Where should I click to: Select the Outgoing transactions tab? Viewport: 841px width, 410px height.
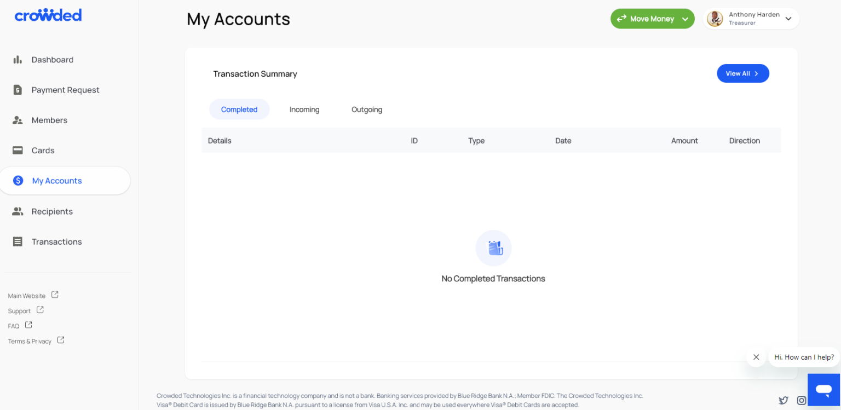[x=366, y=109]
